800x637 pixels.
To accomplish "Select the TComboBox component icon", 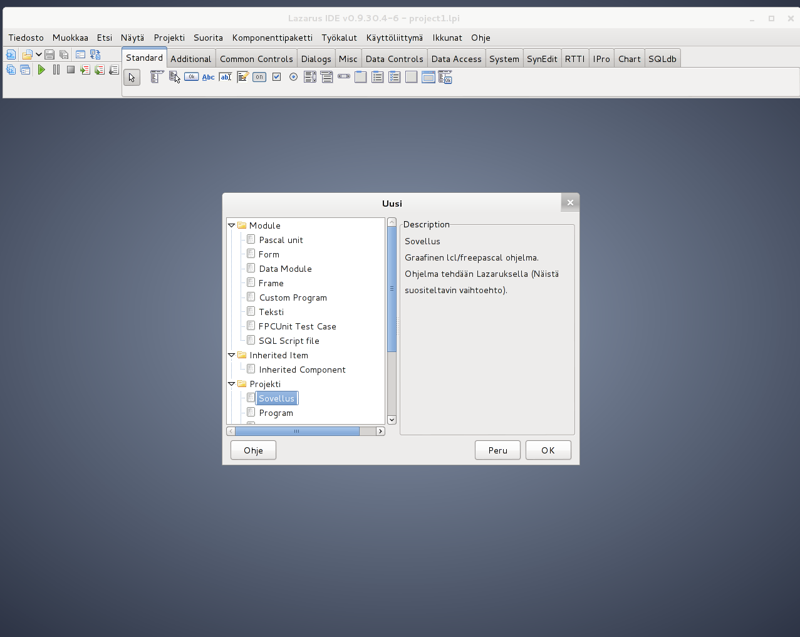I will (327, 77).
